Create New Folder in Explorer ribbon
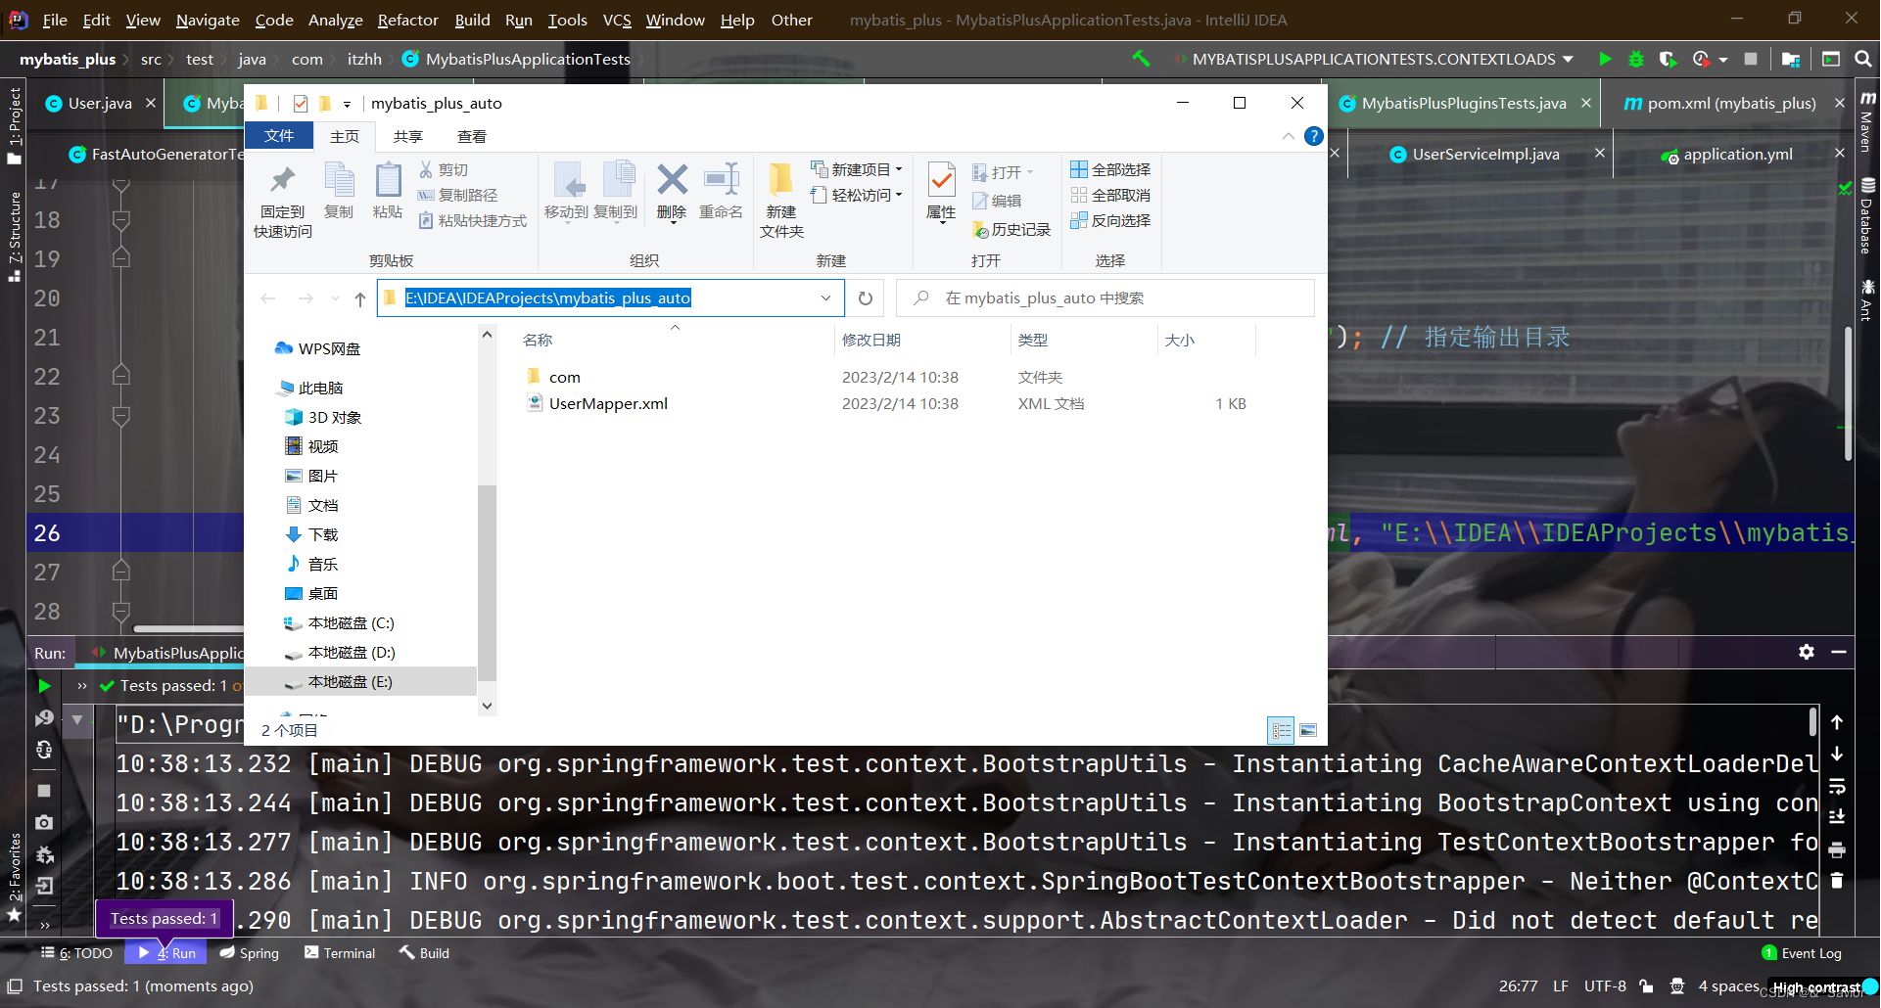The height and width of the screenshot is (1008, 1881). pyautogui.click(x=781, y=202)
